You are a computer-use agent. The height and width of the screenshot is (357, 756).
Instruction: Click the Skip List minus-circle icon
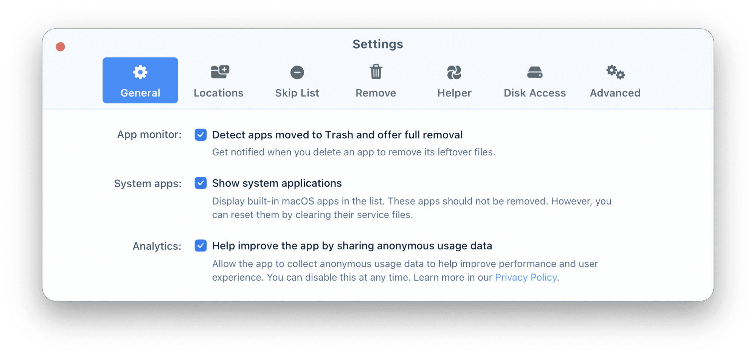pyautogui.click(x=297, y=72)
